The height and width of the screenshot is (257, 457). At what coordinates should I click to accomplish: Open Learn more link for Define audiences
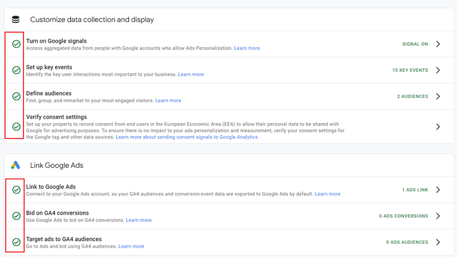(x=168, y=101)
